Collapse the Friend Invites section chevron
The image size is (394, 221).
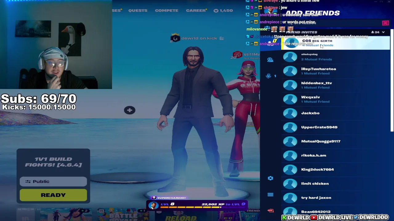click(x=383, y=32)
